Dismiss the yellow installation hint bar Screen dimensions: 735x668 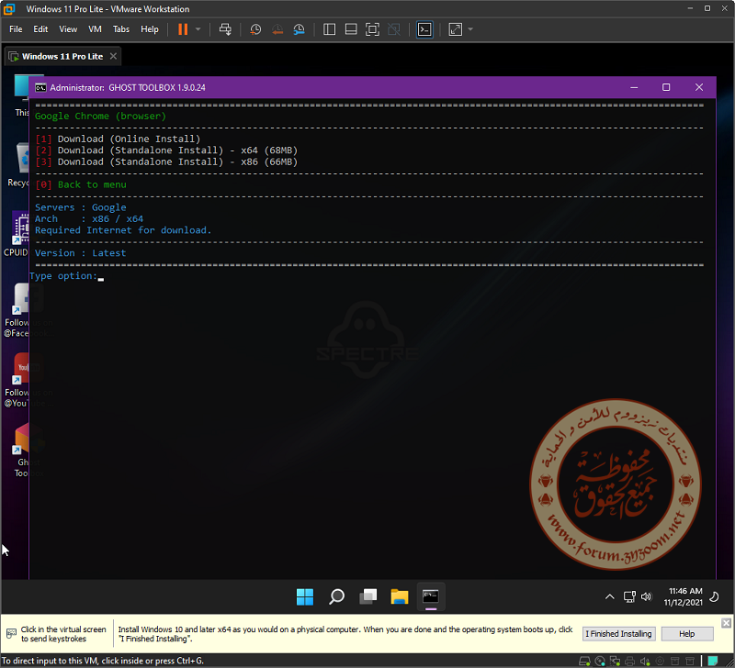[x=726, y=623]
